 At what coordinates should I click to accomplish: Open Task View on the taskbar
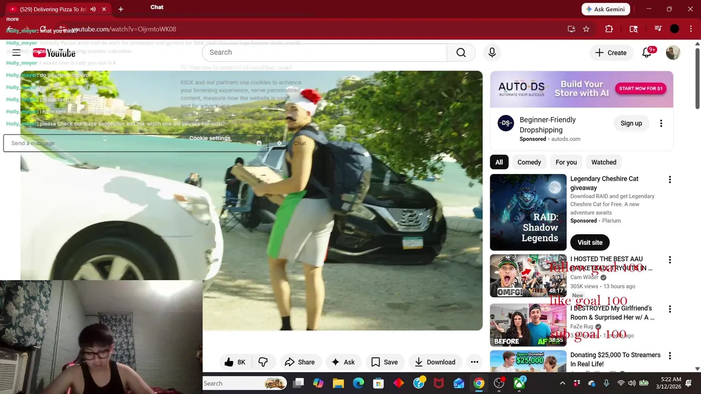point(298,384)
